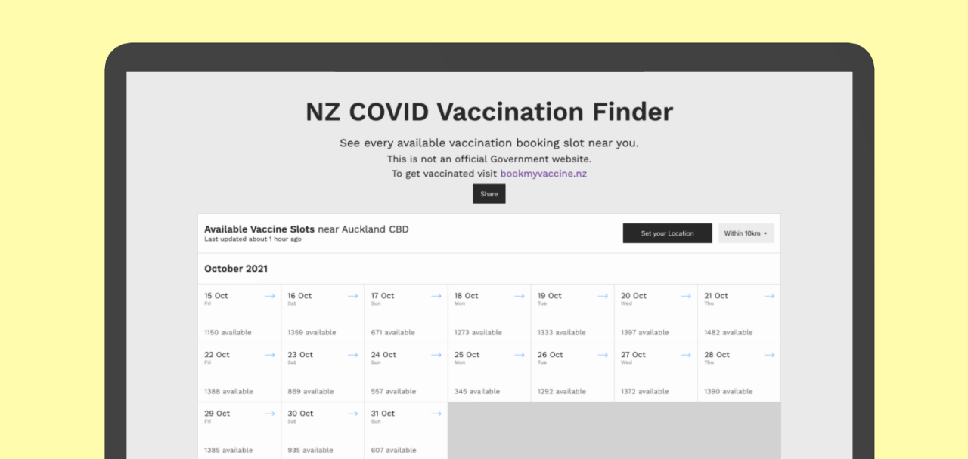Choose the 23 Oct Saturday slot cell
Image resolution: width=968 pixels, height=459 pixels.
coord(322,373)
